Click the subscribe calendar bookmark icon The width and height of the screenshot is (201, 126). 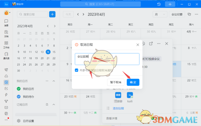click(47, 105)
